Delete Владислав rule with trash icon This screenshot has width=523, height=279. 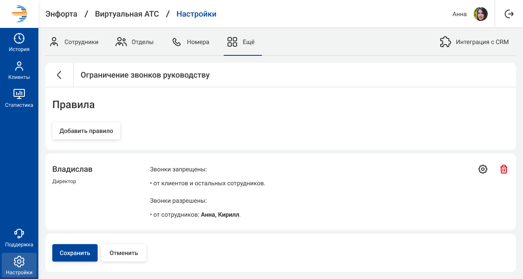(503, 169)
